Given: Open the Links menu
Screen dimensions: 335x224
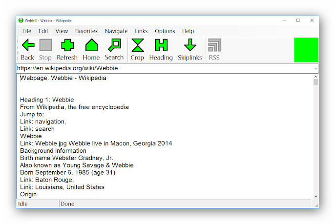Looking at the screenshot, I should pyautogui.click(x=141, y=31).
